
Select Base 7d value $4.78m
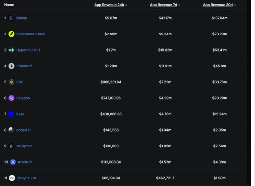(165, 114)
